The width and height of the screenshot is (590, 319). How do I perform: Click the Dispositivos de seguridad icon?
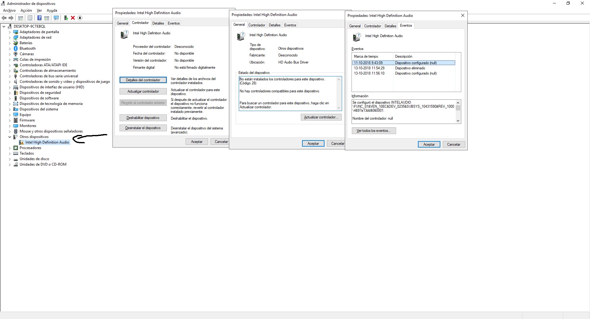(x=16, y=93)
